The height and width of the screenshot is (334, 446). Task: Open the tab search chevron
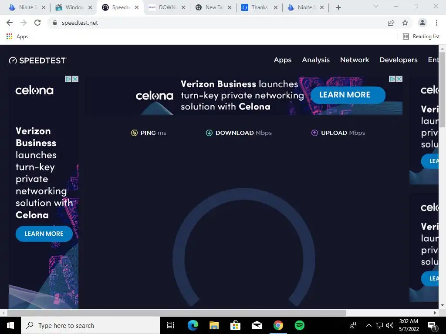[376, 6]
